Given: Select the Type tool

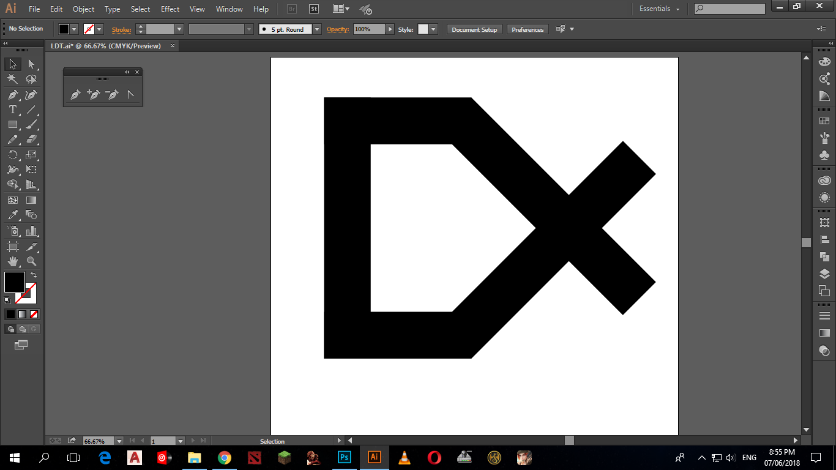Looking at the screenshot, I should pos(13,110).
